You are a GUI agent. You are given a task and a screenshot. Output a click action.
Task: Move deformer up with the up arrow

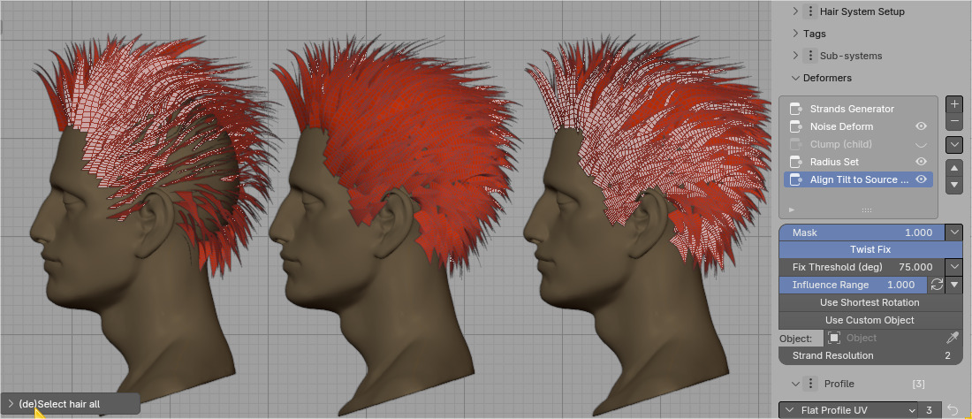tap(953, 168)
